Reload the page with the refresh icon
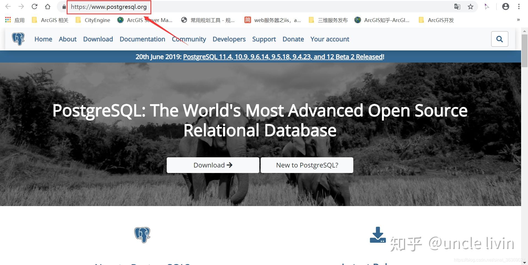Viewport: 528px width, 265px height. pos(34,6)
